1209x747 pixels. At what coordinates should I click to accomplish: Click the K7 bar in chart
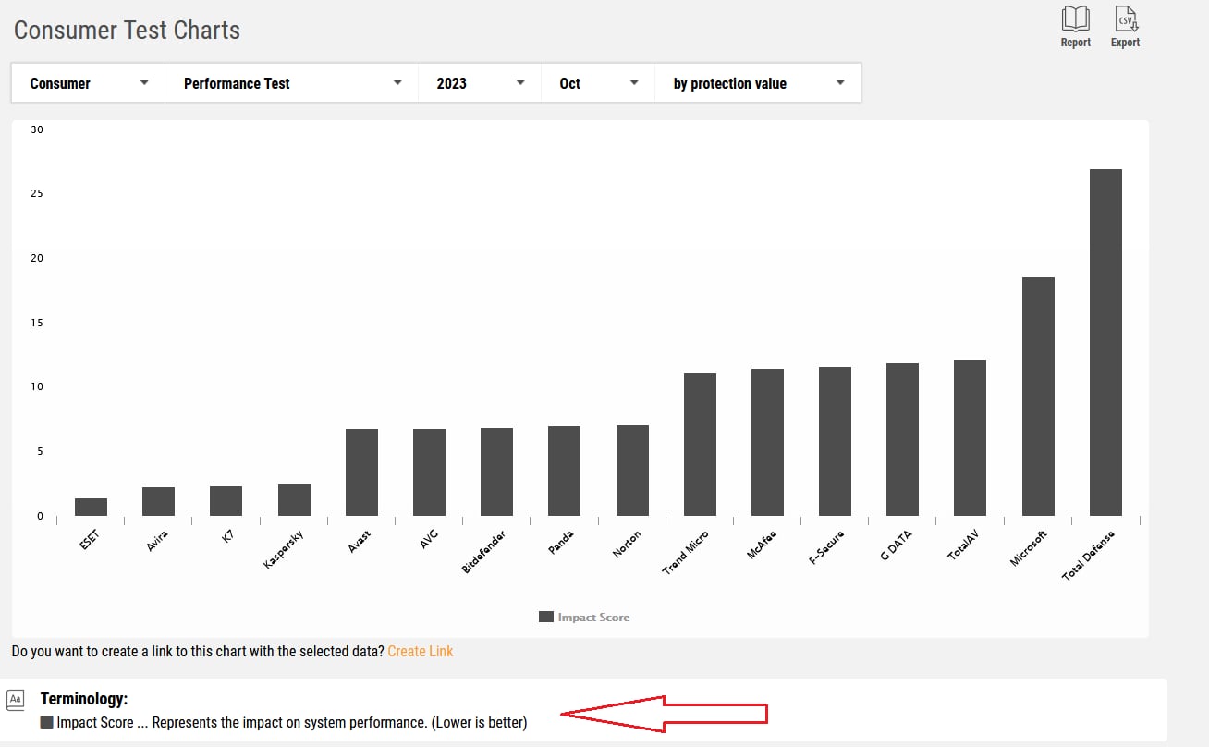pos(226,501)
